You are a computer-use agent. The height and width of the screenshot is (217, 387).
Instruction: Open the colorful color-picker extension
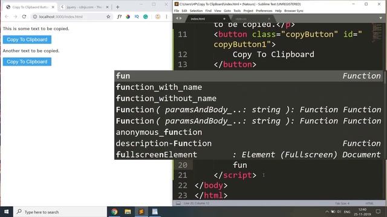click(128, 17)
